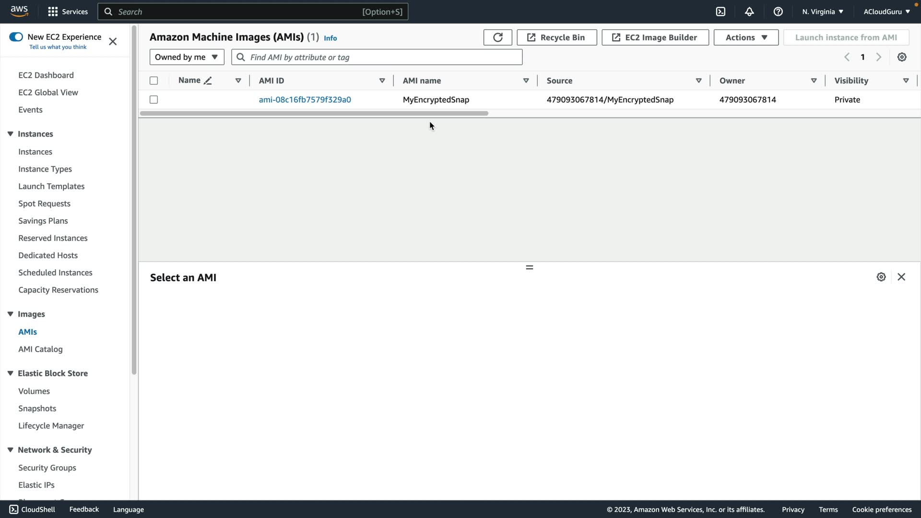Check the select-all AMIs checkbox
Viewport: 921px width, 518px height.
[x=153, y=81]
